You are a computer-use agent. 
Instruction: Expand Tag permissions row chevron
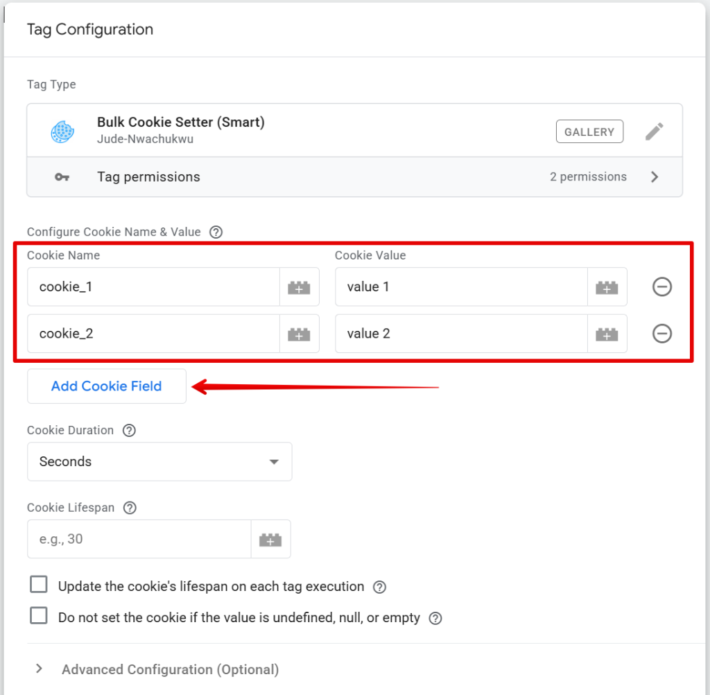(654, 177)
